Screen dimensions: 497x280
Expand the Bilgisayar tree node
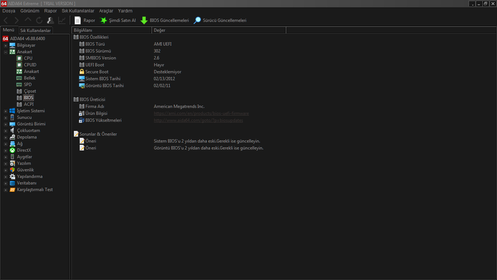(6, 45)
